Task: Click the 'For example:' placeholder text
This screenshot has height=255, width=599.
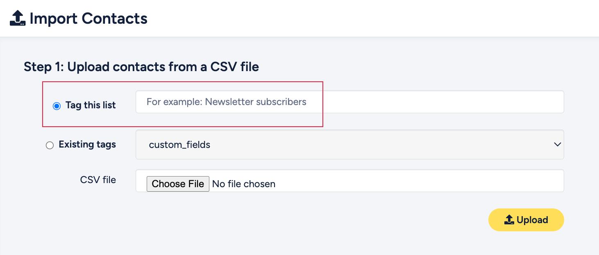Action: (x=175, y=102)
